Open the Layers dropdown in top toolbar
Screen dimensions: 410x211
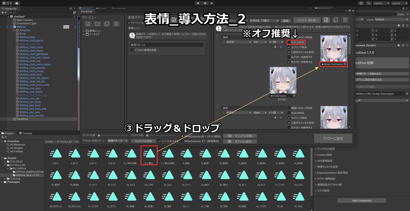pyautogui.click(x=381, y=3)
